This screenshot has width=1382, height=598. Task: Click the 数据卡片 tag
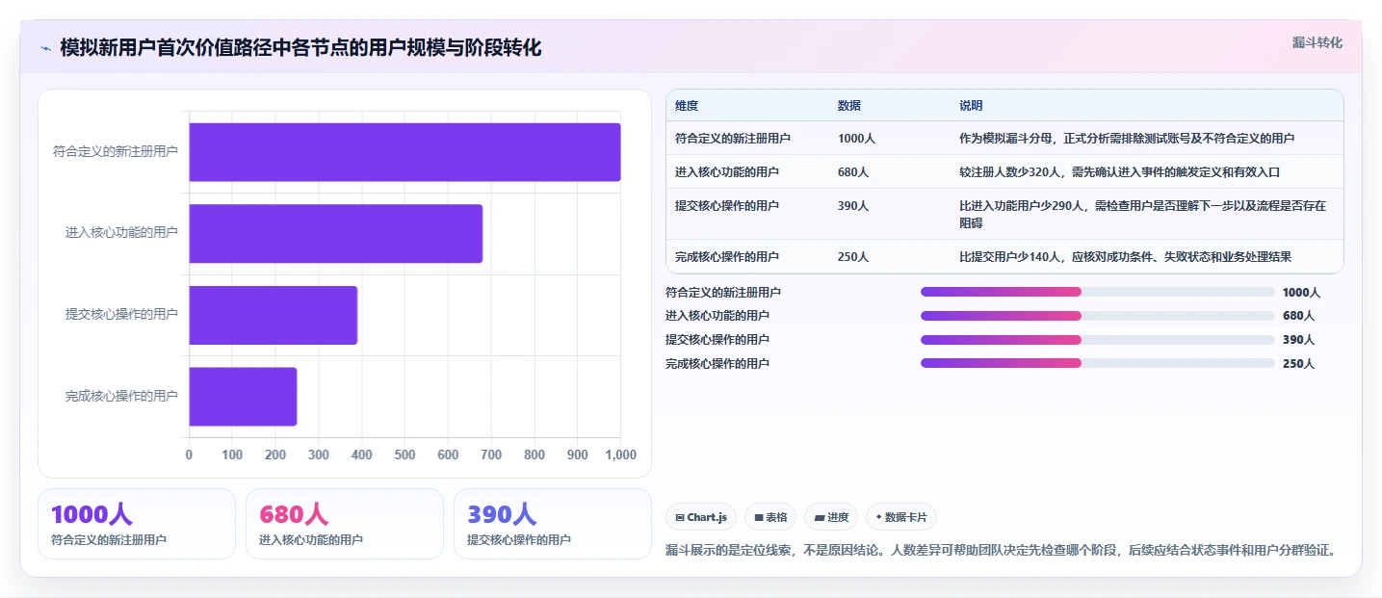pyautogui.click(x=901, y=517)
